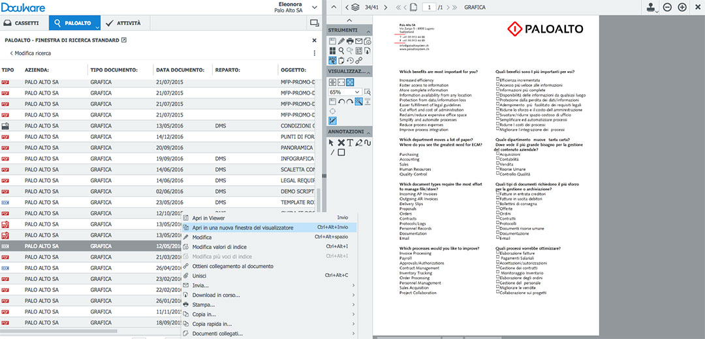Select the straight line annotation tool
Screen dimensions: 705x339
tap(332, 152)
